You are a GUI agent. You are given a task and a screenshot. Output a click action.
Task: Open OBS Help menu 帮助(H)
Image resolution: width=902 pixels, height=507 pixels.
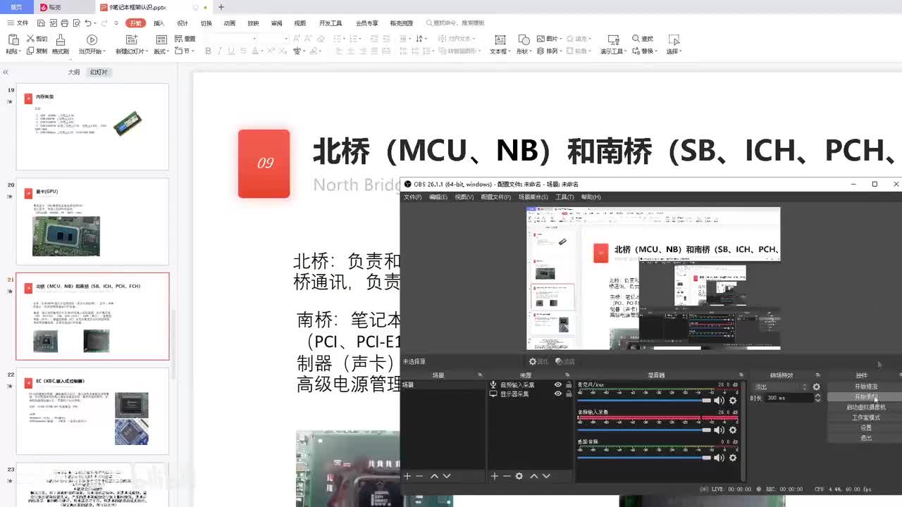591,197
